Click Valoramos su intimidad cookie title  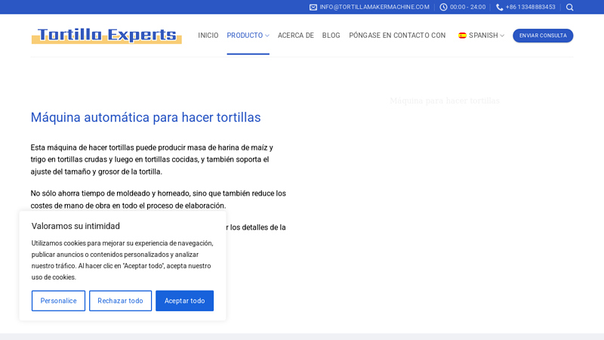75,226
